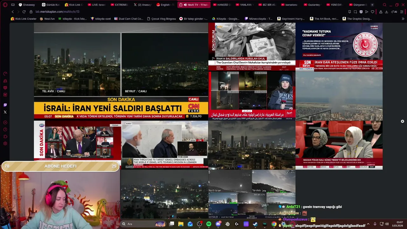Image resolution: width=407 pixels, height=229 pixels.
Task: Reload the current page
Action: (24, 12)
